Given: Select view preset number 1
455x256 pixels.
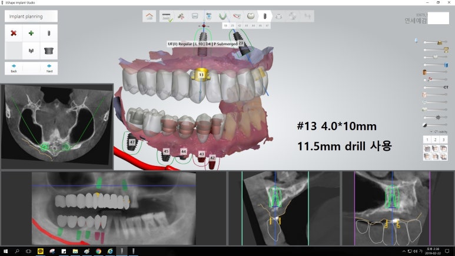Looking at the screenshot, I should [x=427, y=139].
